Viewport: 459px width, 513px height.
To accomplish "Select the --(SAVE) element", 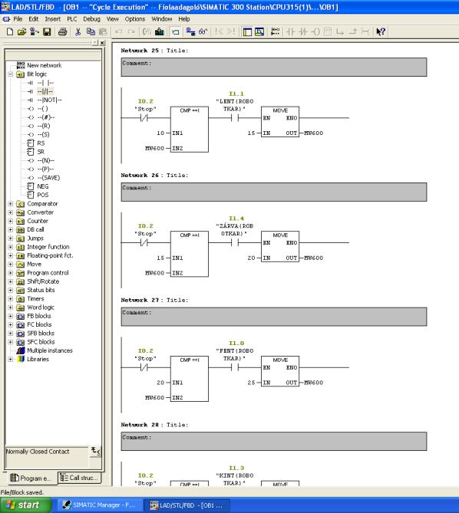I will click(48, 178).
